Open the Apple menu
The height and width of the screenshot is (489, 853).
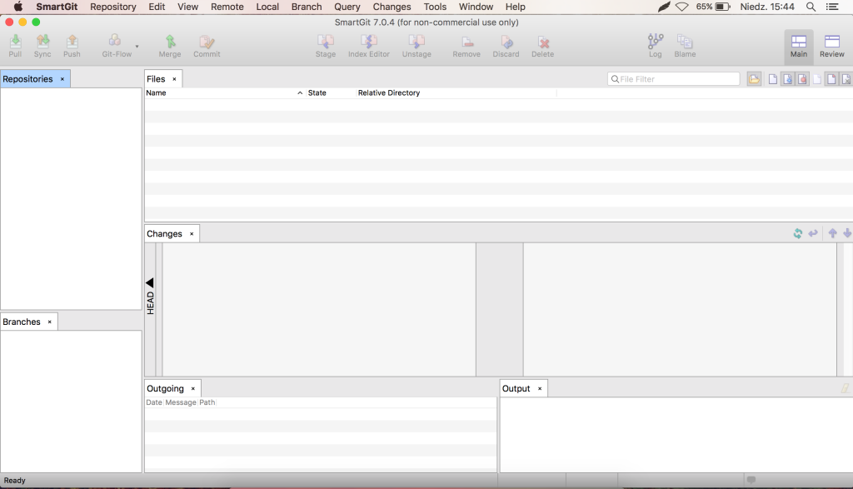tap(18, 7)
